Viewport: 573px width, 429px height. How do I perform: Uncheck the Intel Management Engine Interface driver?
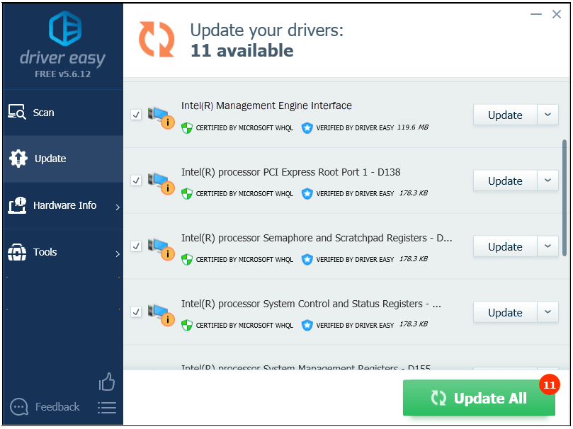click(x=135, y=114)
